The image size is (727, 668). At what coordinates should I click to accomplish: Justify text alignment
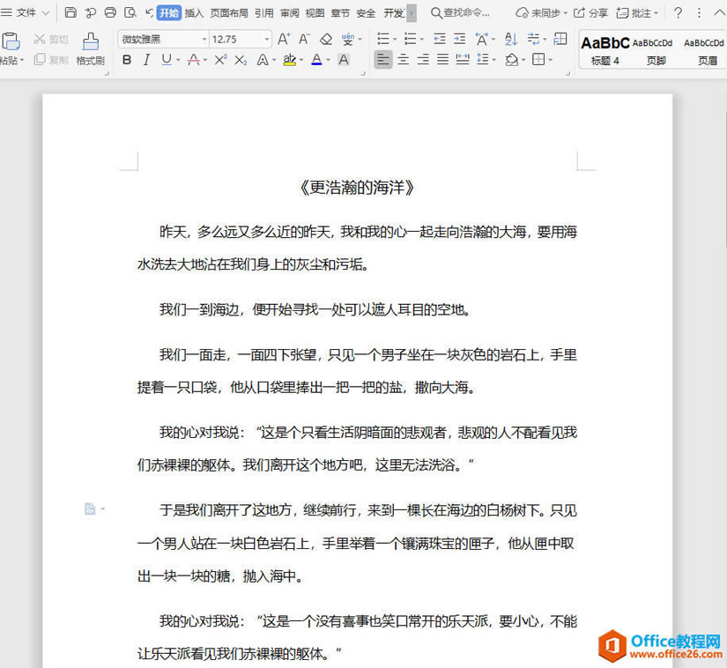click(x=442, y=59)
